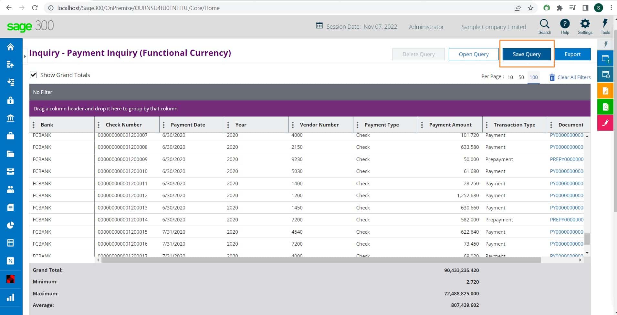Viewport: 617px width, 315px height.
Task: Click the session date calendar icon
Action: 319,26
